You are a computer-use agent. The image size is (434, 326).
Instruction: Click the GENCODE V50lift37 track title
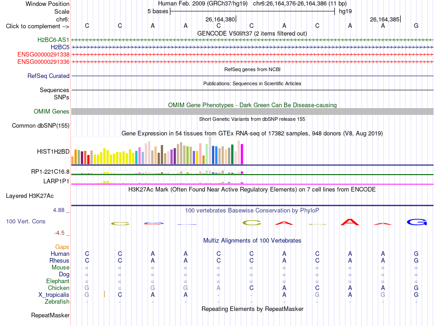pyautogui.click(x=252, y=33)
